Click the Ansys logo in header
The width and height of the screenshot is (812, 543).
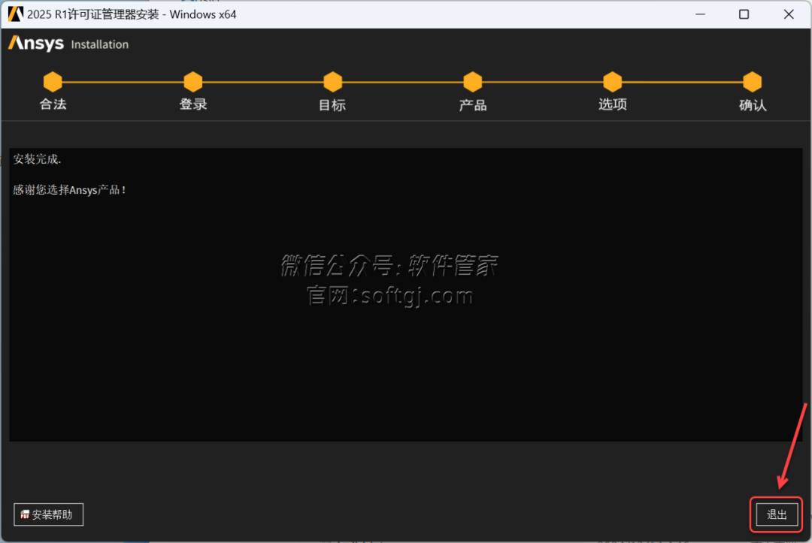[36, 44]
